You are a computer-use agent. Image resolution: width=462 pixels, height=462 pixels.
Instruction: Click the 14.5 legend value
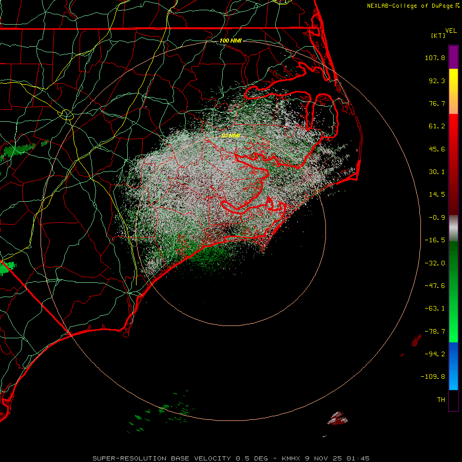click(437, 195)
